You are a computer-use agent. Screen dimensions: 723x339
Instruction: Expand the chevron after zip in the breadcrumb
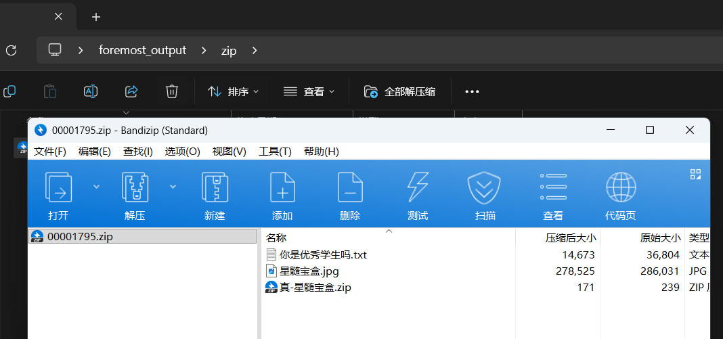(255, 50)
